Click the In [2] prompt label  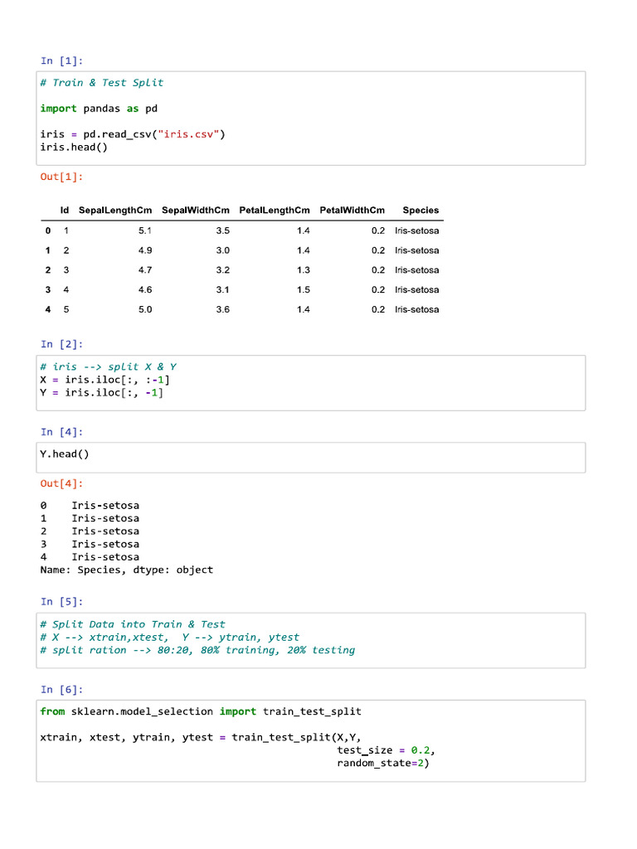pyautogui.click(x=62, y=344)
